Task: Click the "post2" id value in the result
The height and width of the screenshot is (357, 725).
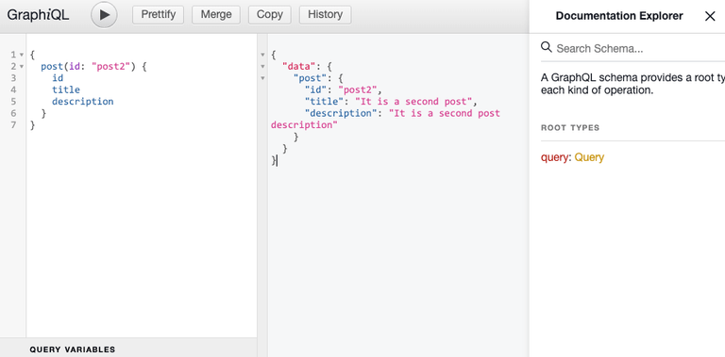Action: click(x=358, y=89)
